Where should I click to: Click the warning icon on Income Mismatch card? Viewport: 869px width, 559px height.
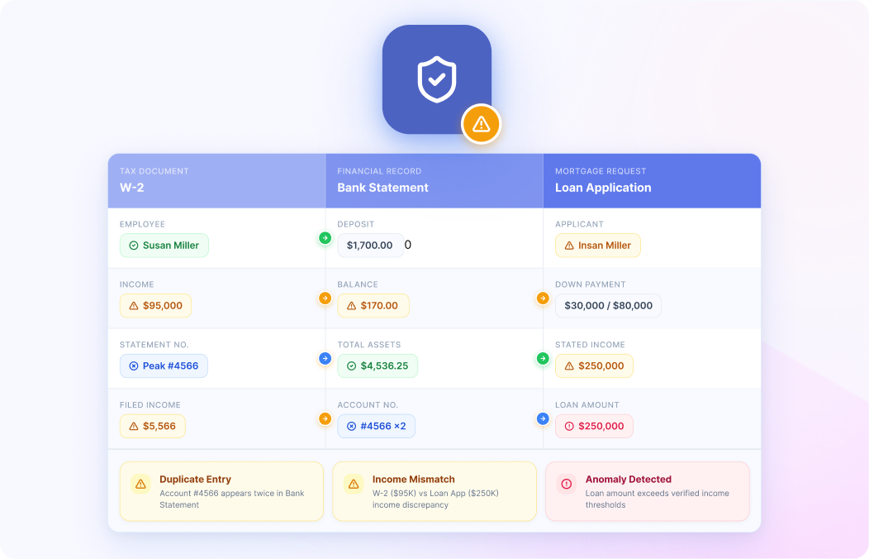click(x=354, y=484)
